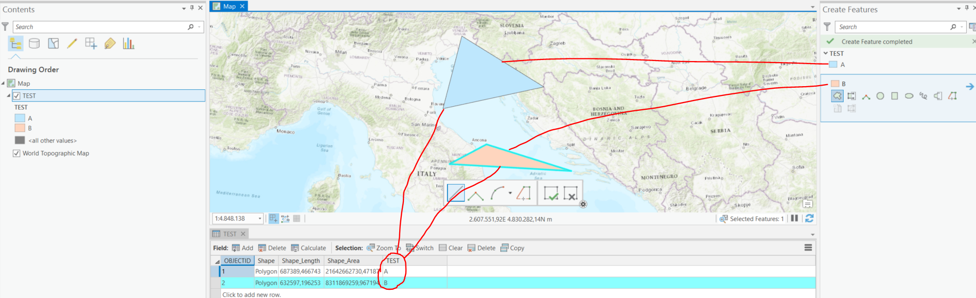Choose the Rectangle construction tool

click(895, 96)
